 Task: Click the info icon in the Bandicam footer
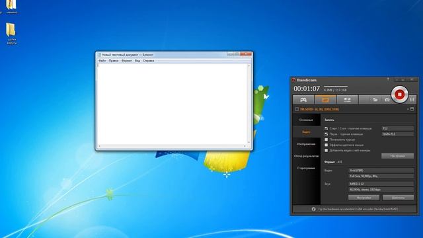tap(313, 209)
